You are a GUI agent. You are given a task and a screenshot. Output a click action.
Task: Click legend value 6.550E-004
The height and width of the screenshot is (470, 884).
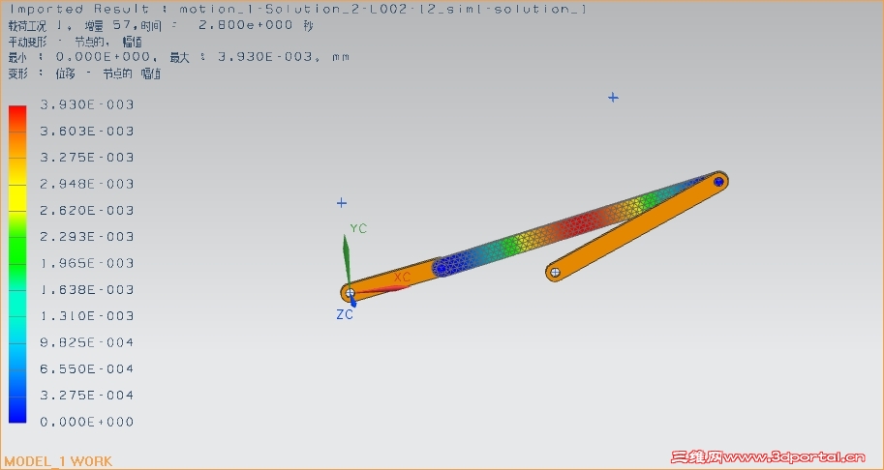click(87, 369)
